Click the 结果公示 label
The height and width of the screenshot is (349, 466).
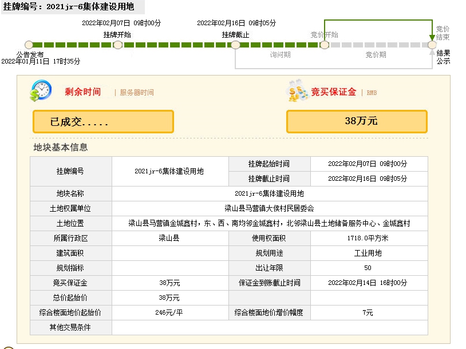click(443, 57)
